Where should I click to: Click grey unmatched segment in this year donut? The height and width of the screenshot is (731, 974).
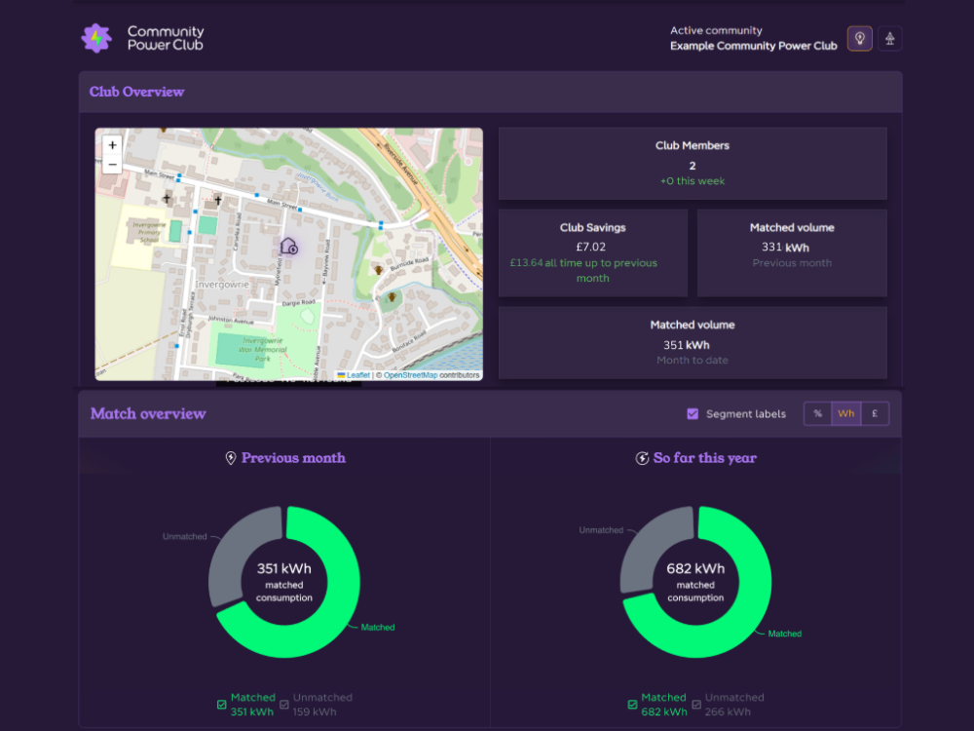[x=646, y=550]
